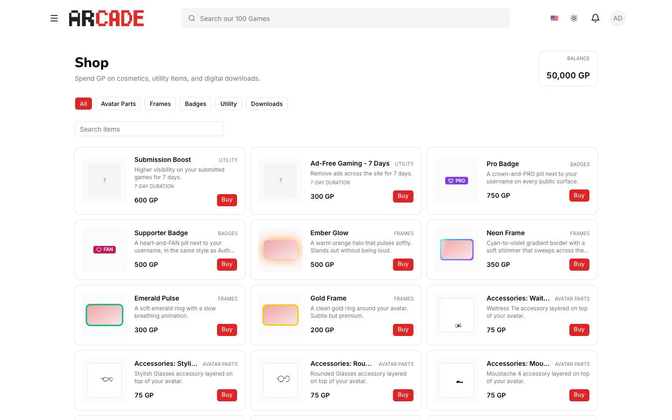Buy the Stylish Glasses accessory
This screenshot has width=672, height=420.
[227, 395]
